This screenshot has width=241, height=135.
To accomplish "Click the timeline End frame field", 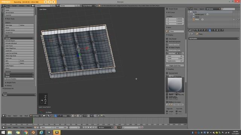I will click(61, 127).
